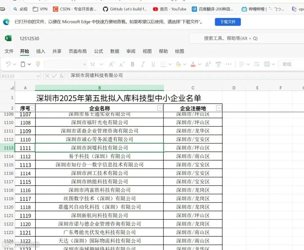This screenshot has height=250, width=304.
Task: Open the 百度翻译 bookmark
Action: coord(212,9)
